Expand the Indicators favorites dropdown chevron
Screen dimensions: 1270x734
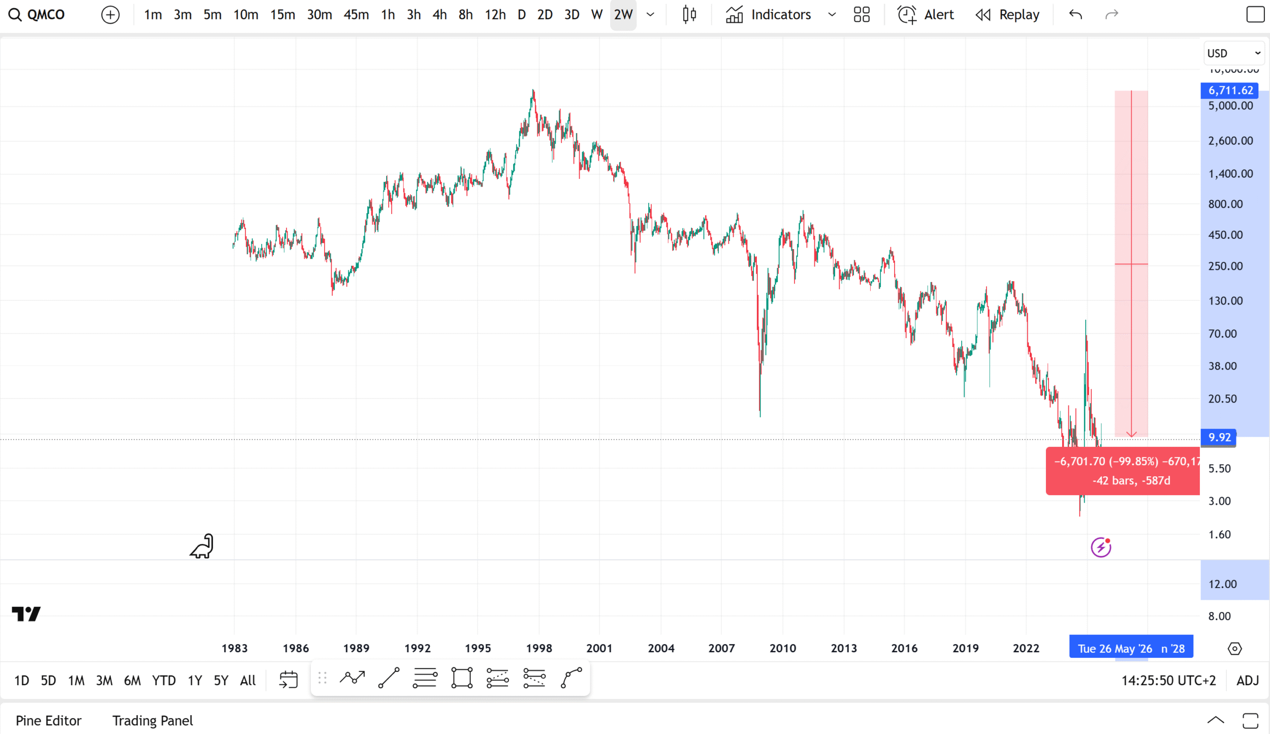(x=832, y=15)
